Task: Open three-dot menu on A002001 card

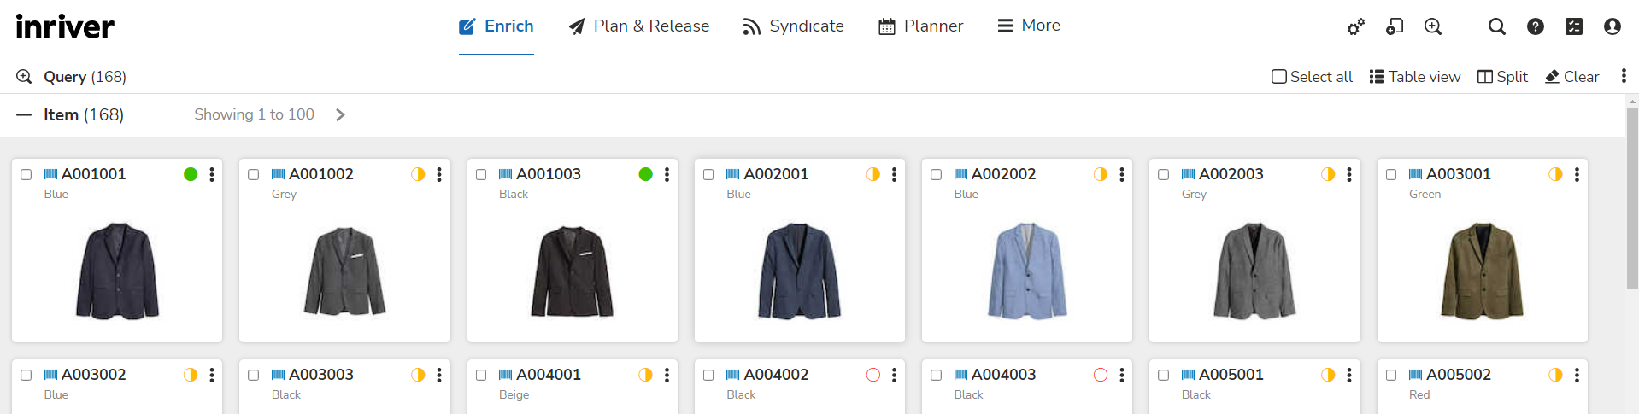Action: pyautogui.click(x=894, y=174)
